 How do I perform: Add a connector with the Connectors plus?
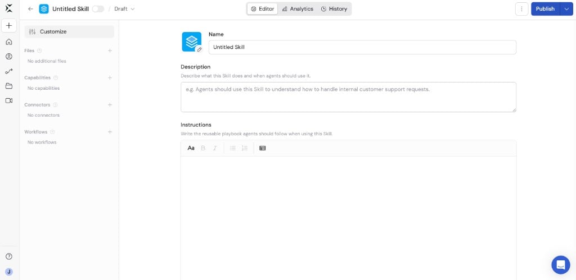tap(110, 105)
